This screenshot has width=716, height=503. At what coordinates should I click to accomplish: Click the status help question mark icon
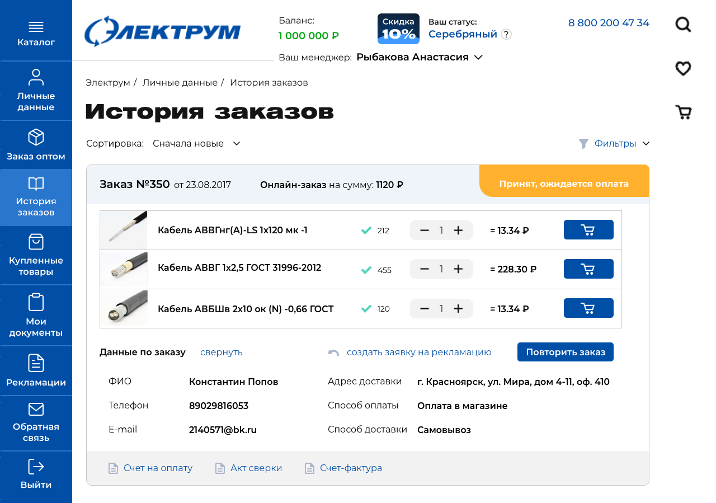506,35
